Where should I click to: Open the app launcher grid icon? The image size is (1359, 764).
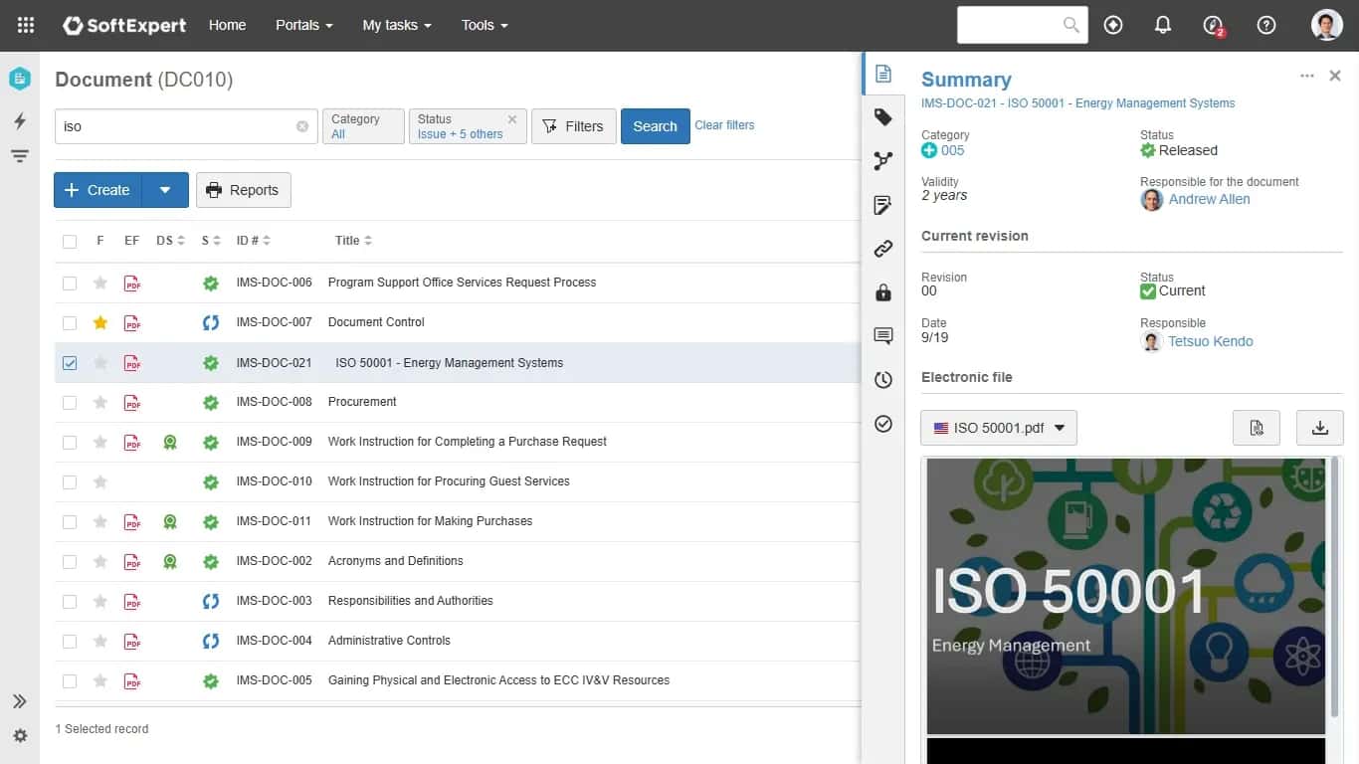click(x=26, y=25)
